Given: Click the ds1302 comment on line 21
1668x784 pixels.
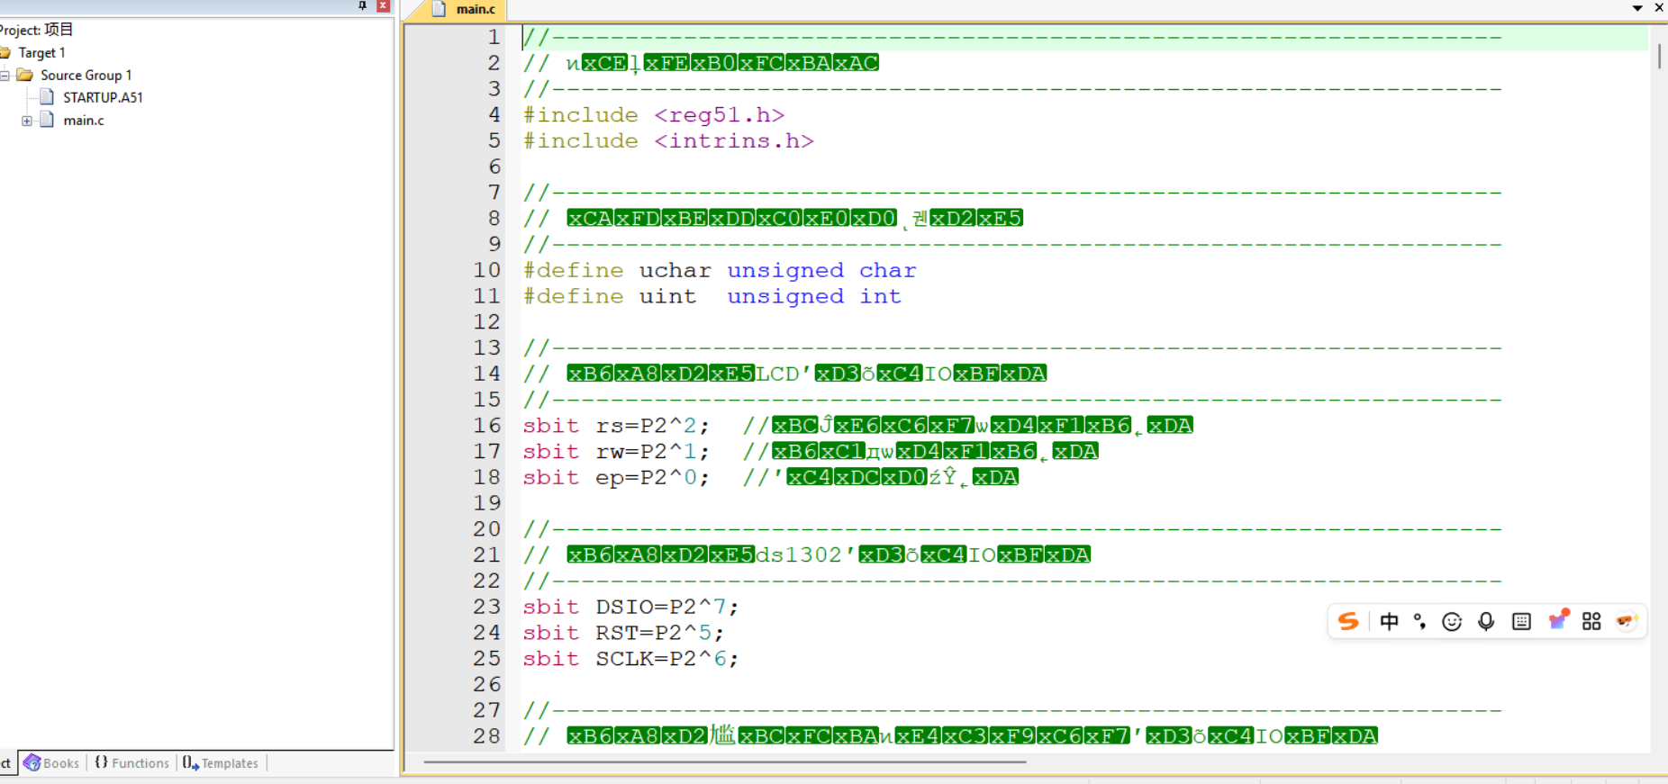Looking at the screenshot, I should 807,555.
